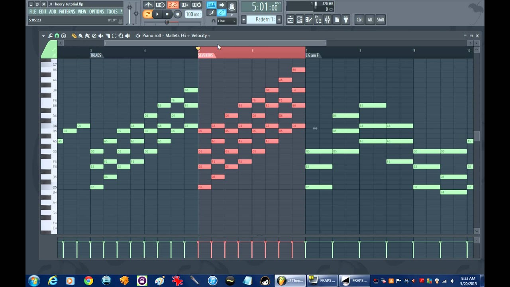The width and height of the screenshot is (510, 287).
Task: Click the Record button
Action: 177,14
